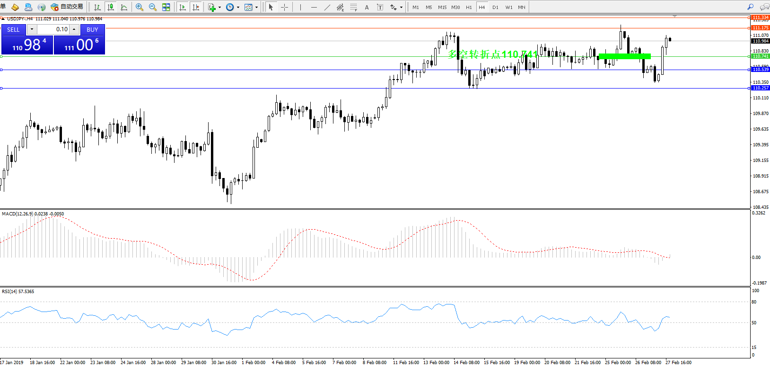The width and height of the screenshot is (770, 366).
Task: Open the tile windows layout icon
Action: tap(166, 7)
